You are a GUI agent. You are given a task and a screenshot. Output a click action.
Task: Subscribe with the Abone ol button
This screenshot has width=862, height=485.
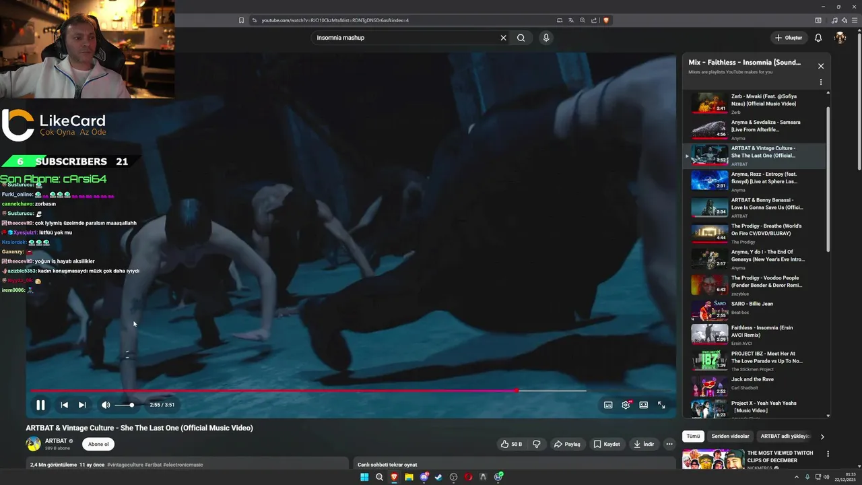[98, 444]
